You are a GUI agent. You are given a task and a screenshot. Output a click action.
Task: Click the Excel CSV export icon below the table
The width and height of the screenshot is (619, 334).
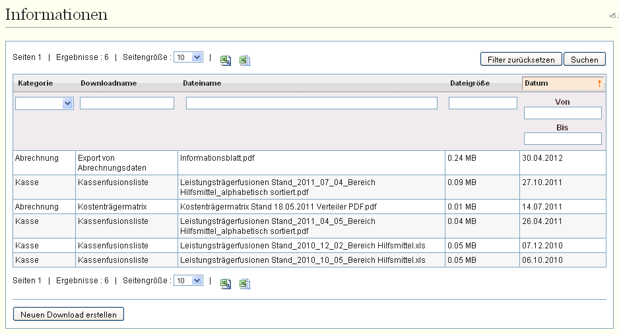(226, 283)
